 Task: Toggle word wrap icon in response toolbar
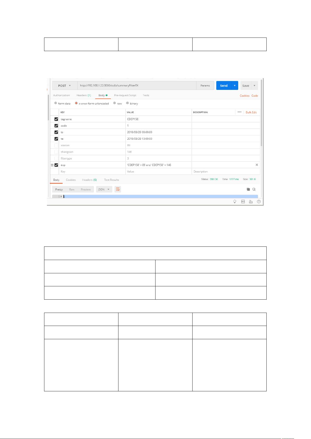(118, 189)
